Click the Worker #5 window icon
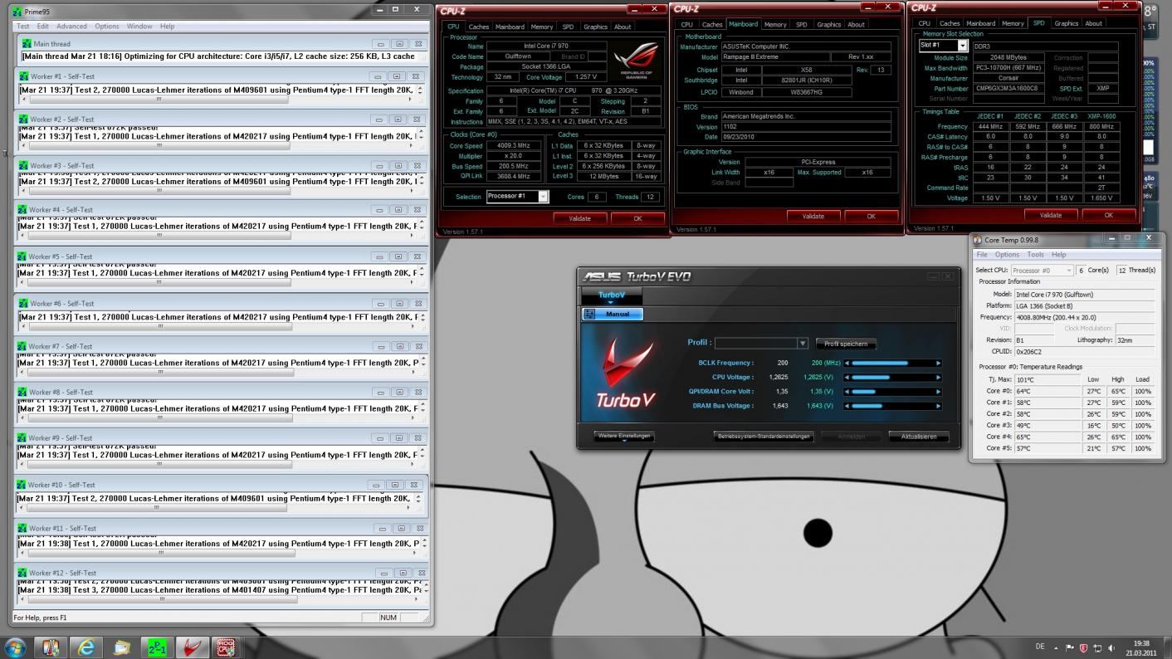This screenshot has width=1172, height=659. [22, 256]
